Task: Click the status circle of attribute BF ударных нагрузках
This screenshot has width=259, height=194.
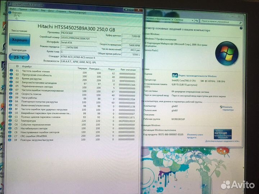Action: pyautogui.click(x=10, y=109)
